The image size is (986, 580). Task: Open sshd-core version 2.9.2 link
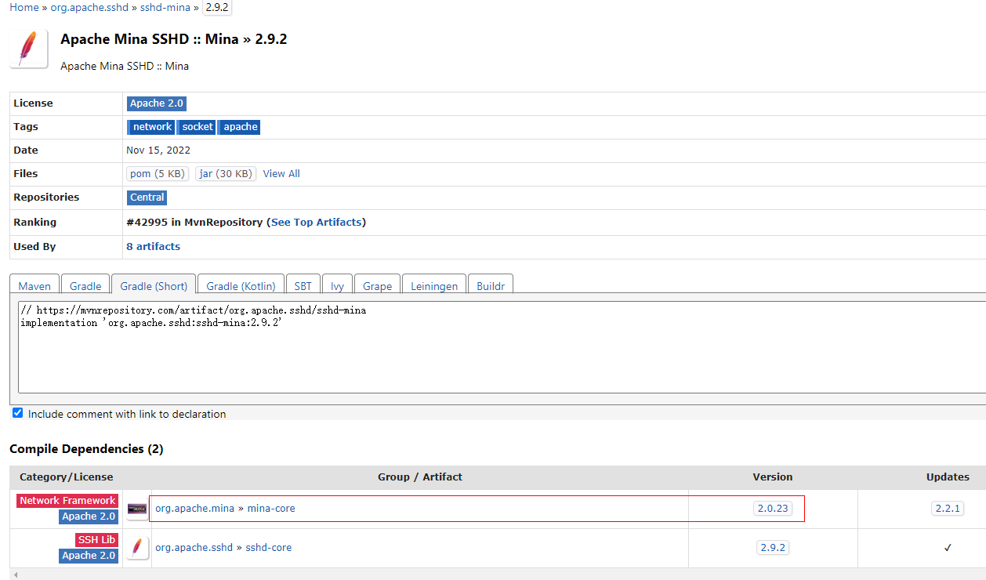773,548
